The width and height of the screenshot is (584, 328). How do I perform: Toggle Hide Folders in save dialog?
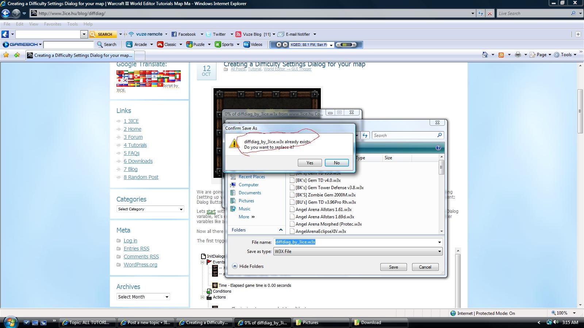pos(248,266)
